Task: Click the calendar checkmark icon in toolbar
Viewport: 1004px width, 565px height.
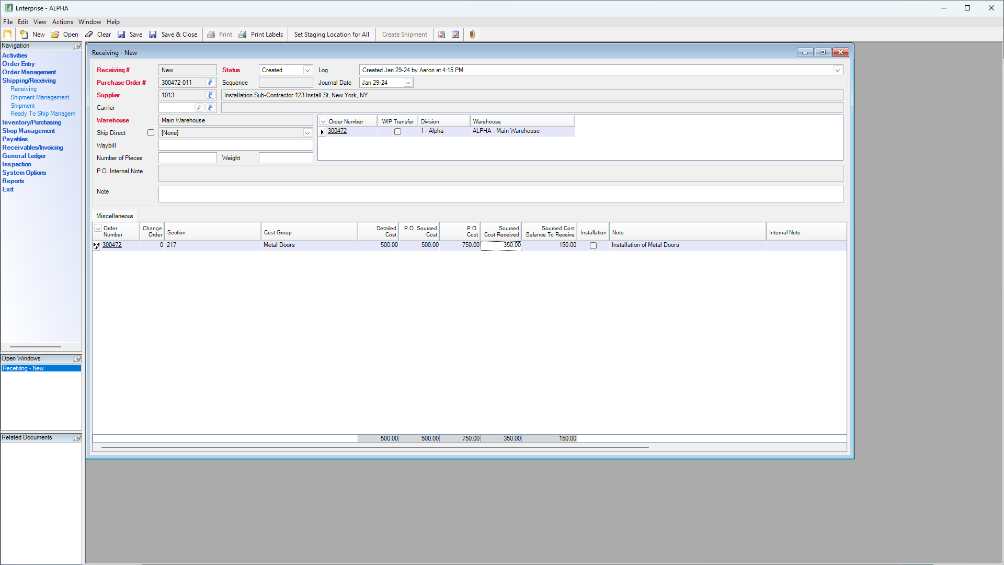Action: 455,35
